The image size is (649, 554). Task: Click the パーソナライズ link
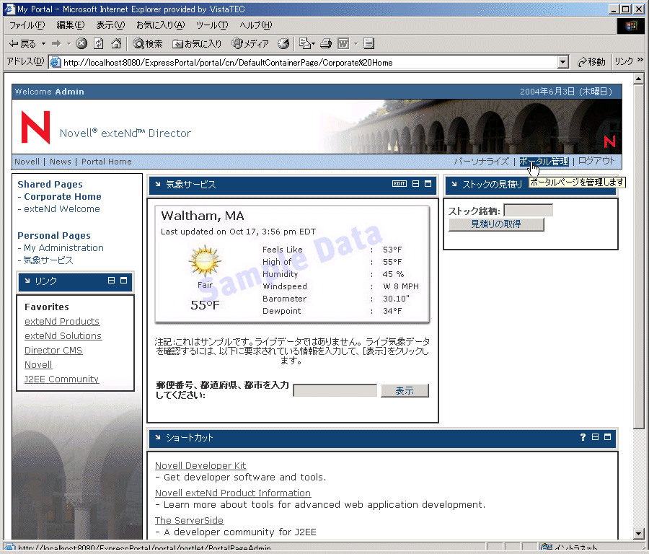pos(482,161)
